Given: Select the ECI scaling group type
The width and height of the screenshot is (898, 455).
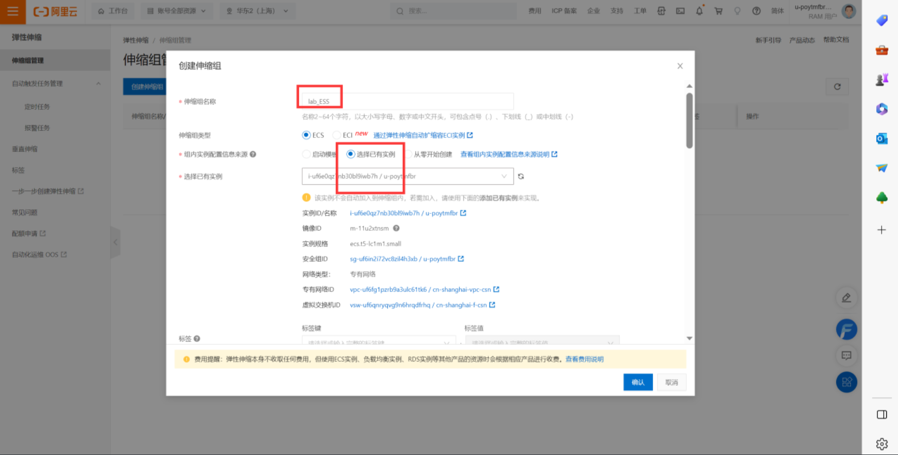Looking at the screenshot, I should pyautogui.click(x=337, y=135).
